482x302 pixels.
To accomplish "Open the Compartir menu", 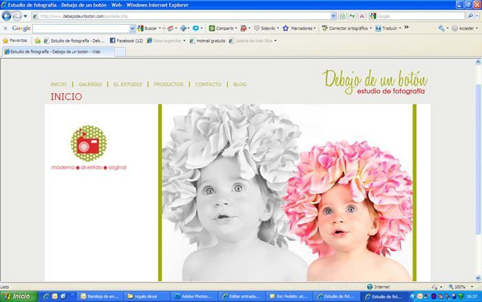I will pos(223,28).
